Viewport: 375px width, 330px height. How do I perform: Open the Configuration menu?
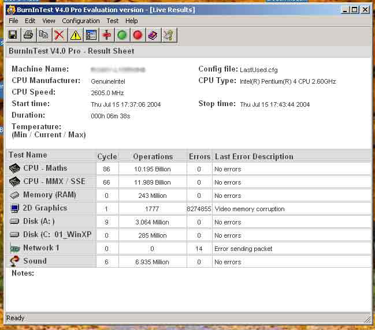pyautogui.click(x=81, y=21)
